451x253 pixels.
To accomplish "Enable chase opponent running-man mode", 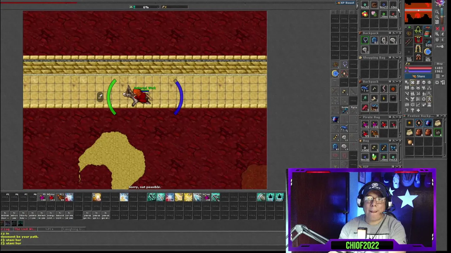I will pos(443,34).
